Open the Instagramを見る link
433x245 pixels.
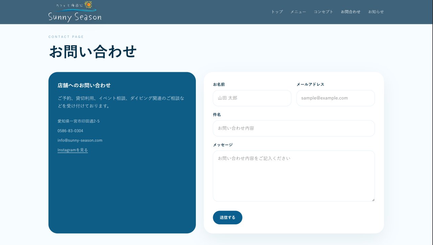(73, 150)
